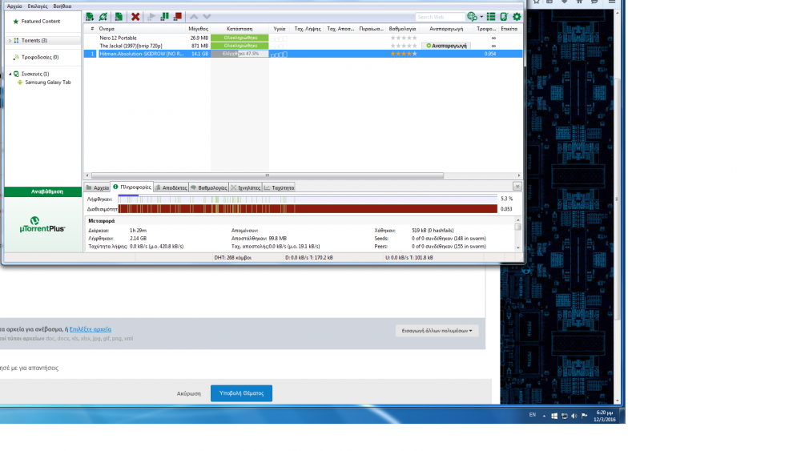Select Samsung Galaxy Tab device
This screenshot has height=451, width=801.
click(x=47, y=83)
